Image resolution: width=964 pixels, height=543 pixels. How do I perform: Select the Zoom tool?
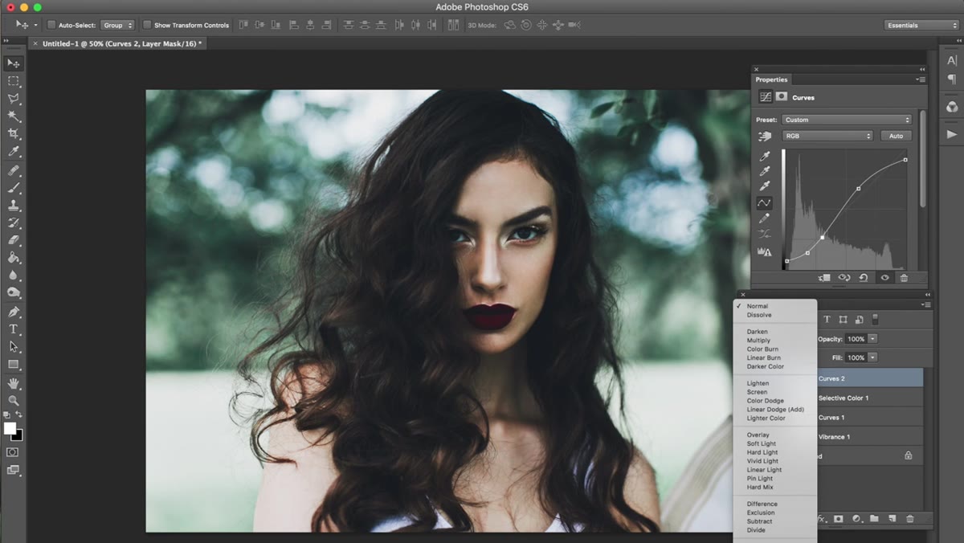point(14,400)
